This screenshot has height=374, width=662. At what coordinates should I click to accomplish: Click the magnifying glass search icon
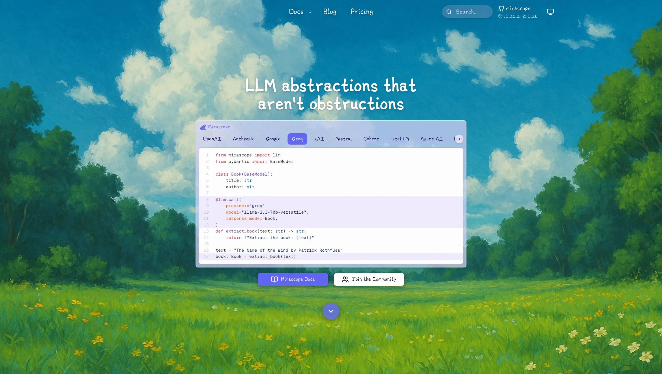pyautogui.click(x=449, y=12)
